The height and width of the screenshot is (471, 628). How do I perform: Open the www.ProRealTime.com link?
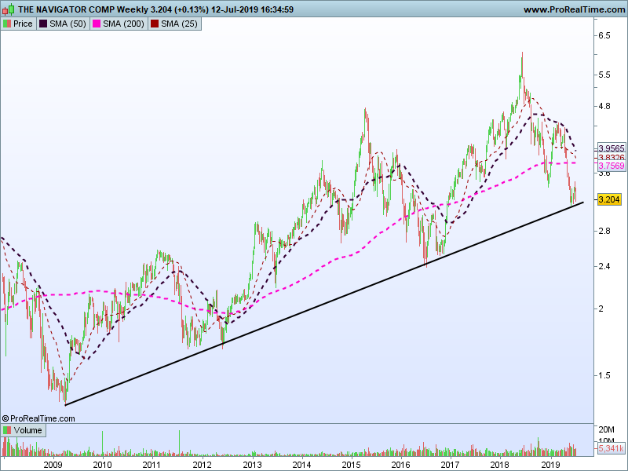click(575, 9)
